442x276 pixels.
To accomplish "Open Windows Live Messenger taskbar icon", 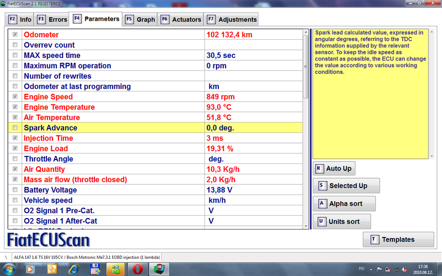I will (x=115, y=269).
